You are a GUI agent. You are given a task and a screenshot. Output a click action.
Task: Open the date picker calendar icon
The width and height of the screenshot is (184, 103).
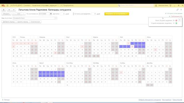click(51, 14)
